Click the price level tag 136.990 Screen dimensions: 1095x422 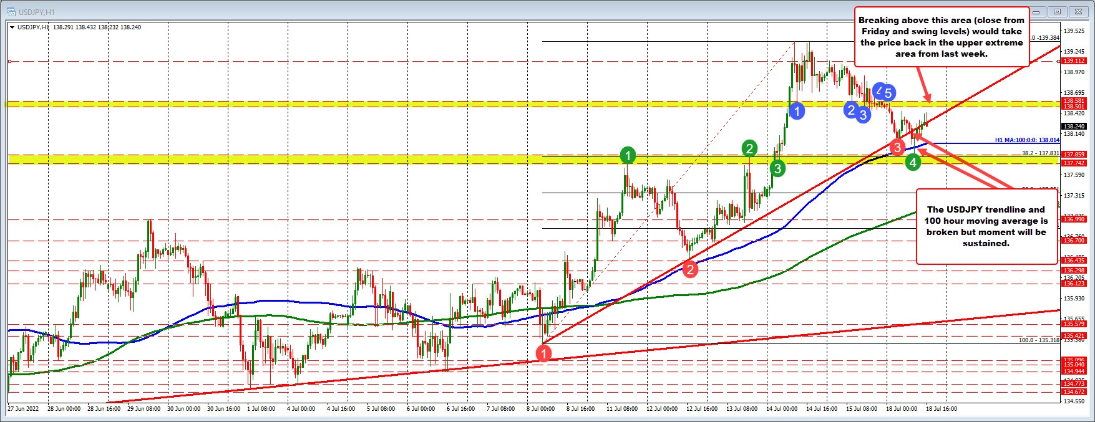coord(1074,219)
